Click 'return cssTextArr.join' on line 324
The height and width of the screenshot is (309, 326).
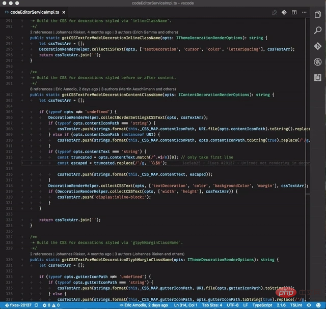64,220
